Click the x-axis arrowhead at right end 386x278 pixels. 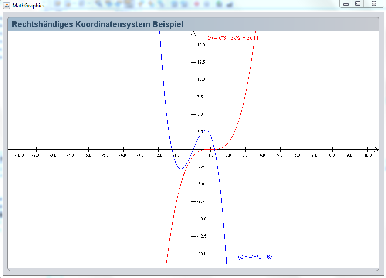[377, 150]
